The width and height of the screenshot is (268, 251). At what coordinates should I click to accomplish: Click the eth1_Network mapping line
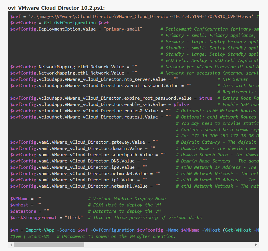pyautogui.click(x=74, y=73)
